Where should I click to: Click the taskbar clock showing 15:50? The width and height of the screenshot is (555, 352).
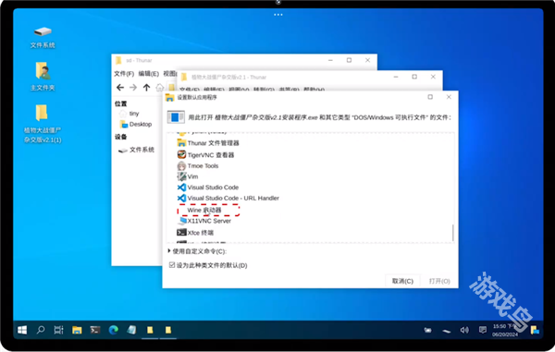pos(505,330)
